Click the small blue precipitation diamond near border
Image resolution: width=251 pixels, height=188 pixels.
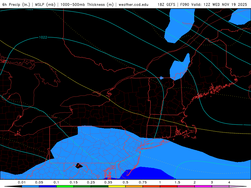pyautogui.click(x=162, y=78)
